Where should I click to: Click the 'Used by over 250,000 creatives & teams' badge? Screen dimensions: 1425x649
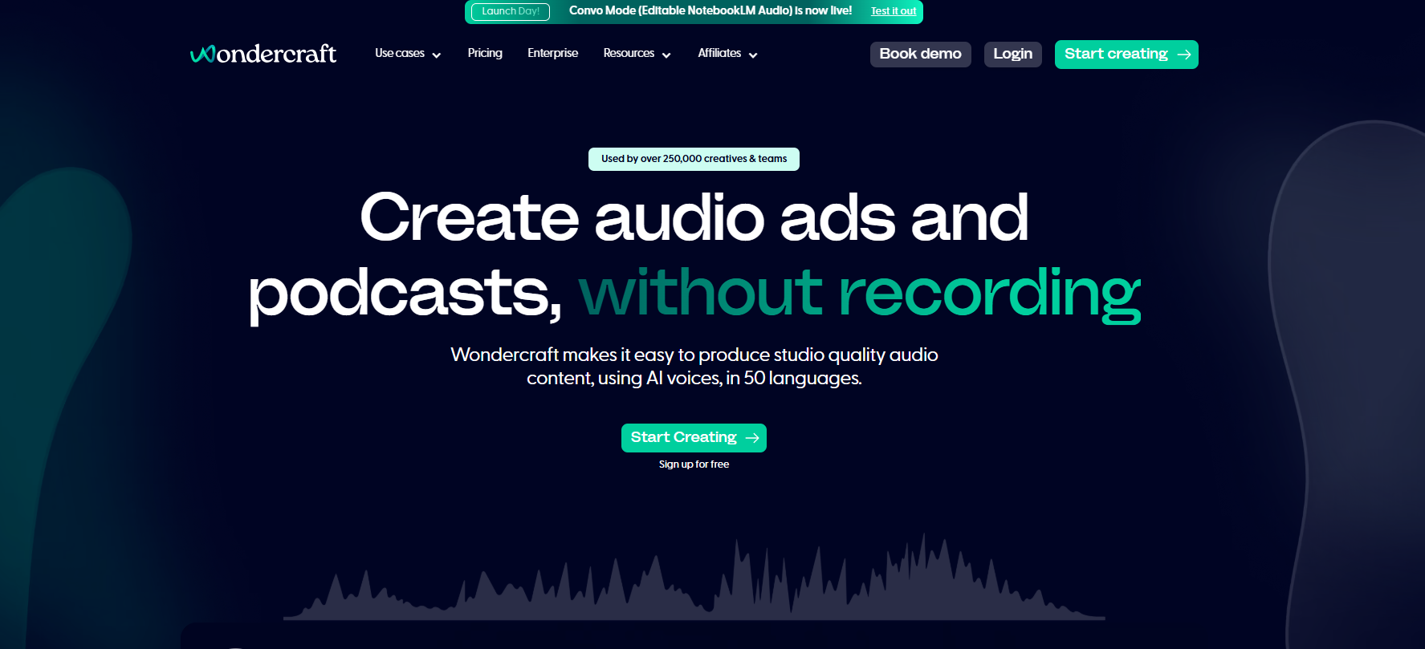point(694,159)
